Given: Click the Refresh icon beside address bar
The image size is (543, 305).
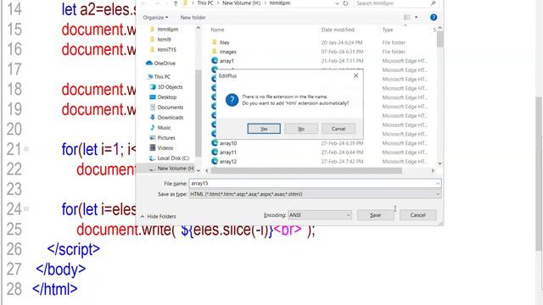Looking at the screenshot, I should point(345,3).
